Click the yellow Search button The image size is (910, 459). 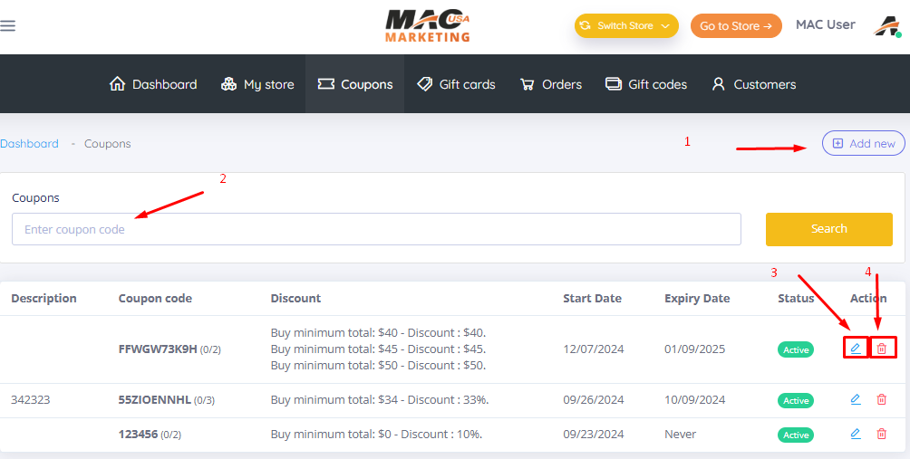click(828, 229)
